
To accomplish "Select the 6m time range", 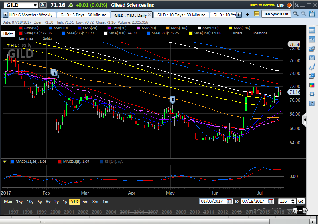I will click(x=85, y=202).
